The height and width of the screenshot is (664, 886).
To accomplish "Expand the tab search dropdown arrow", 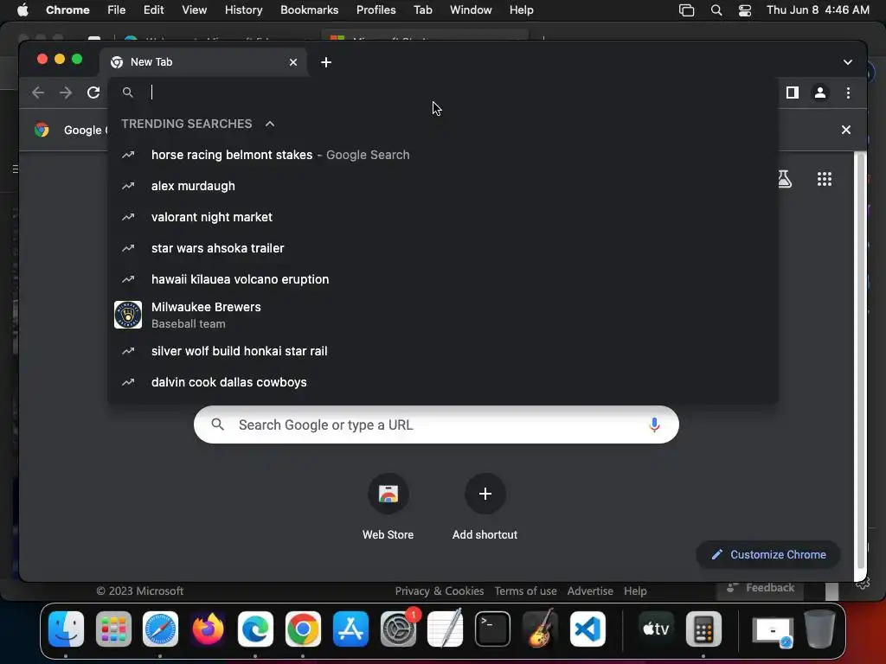I will pyautogui.click(x=848, y=62).
